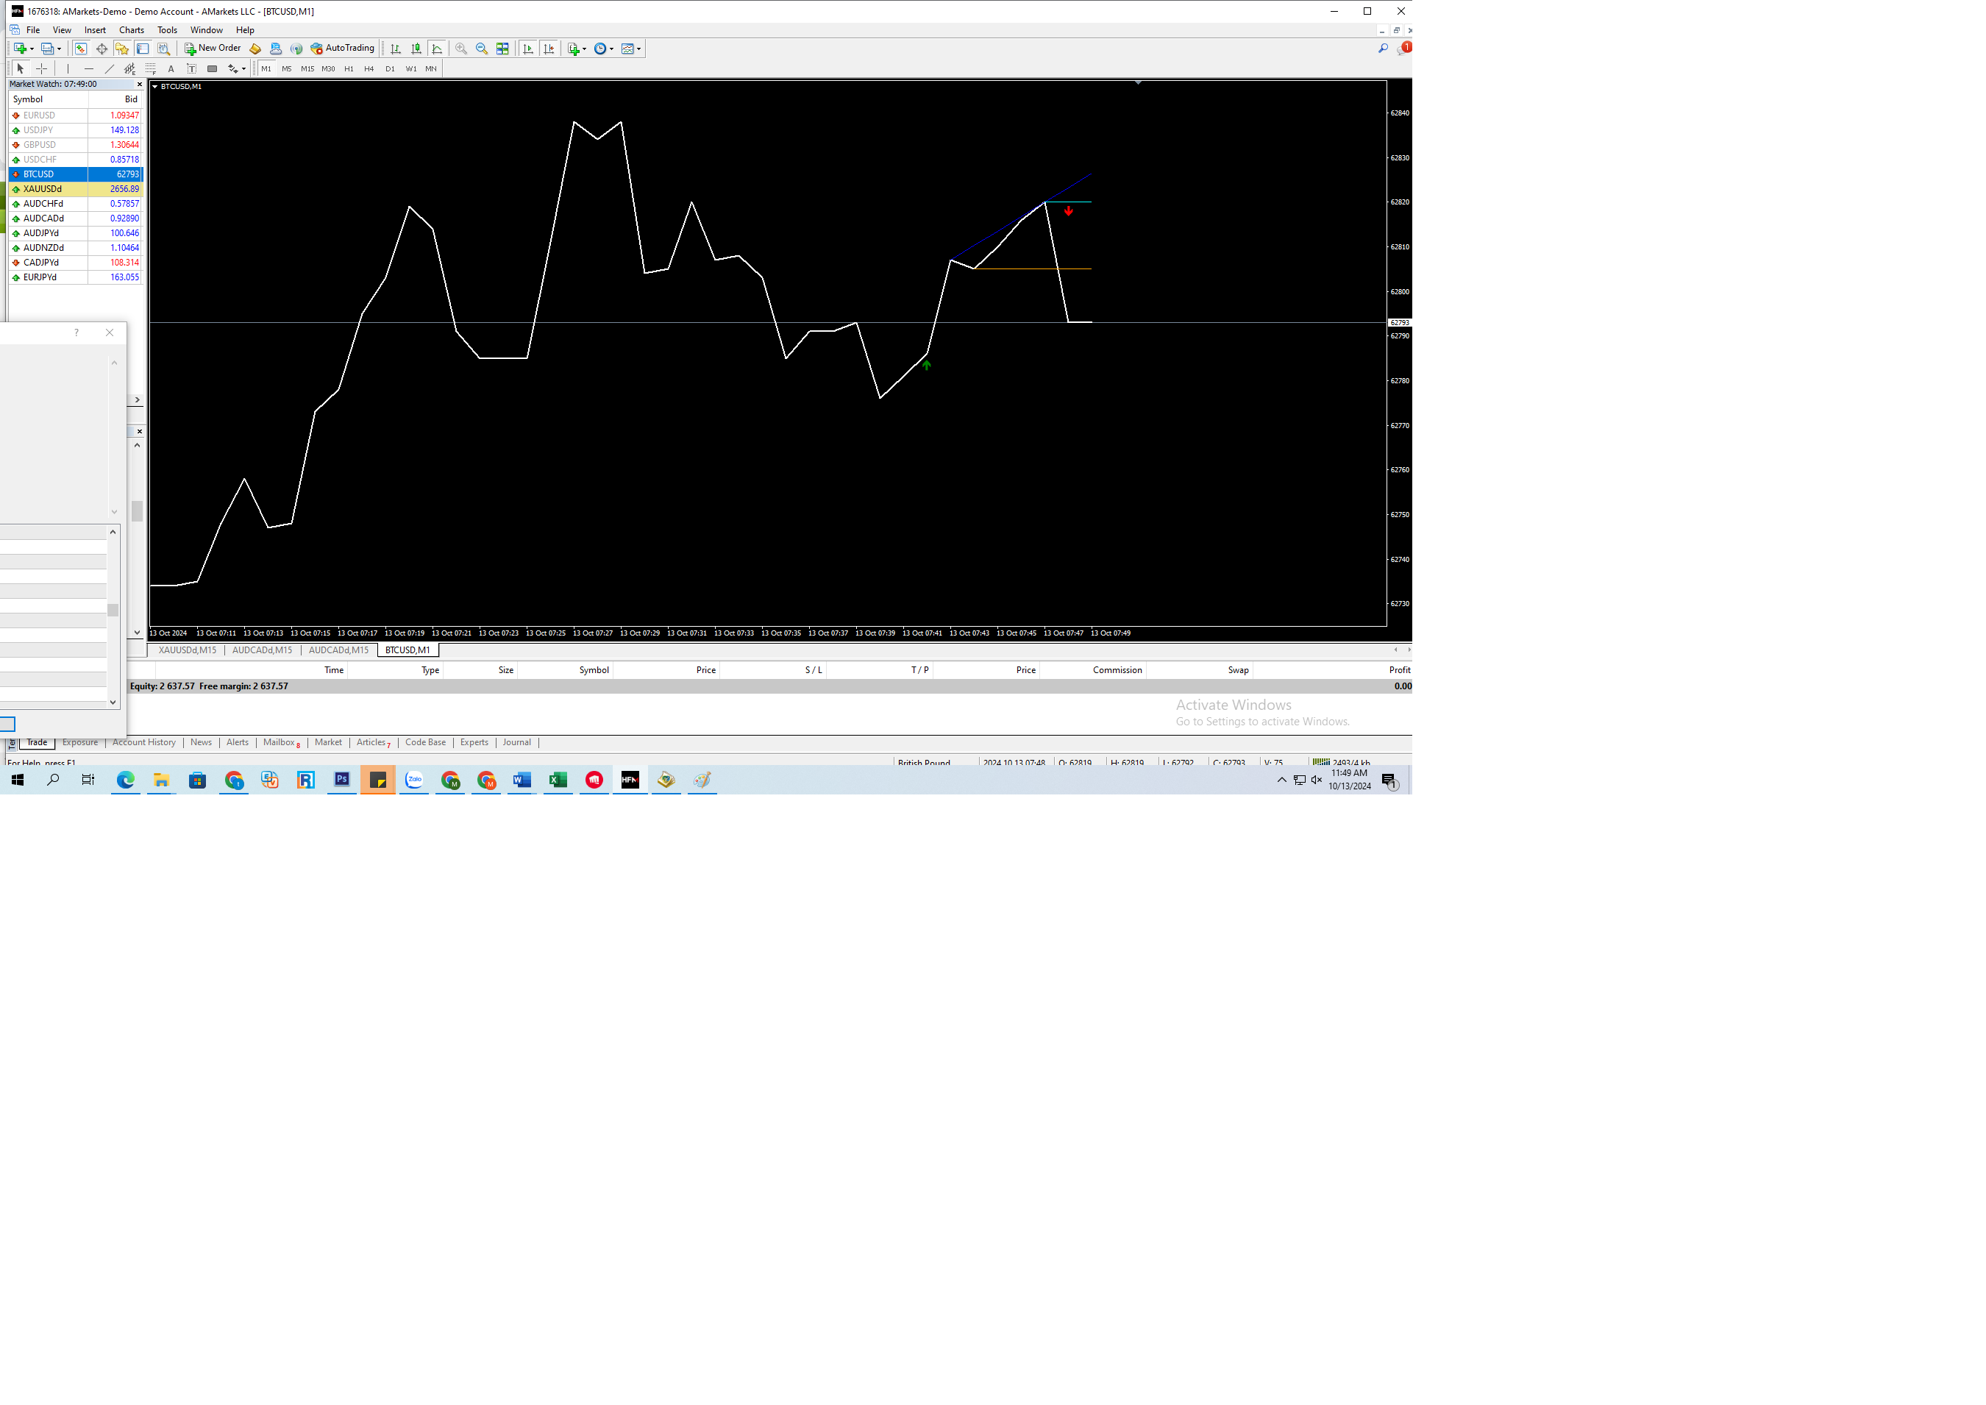
Task: Expand the indicators list dropdown arrow
Action: click(x=585, y=49)
